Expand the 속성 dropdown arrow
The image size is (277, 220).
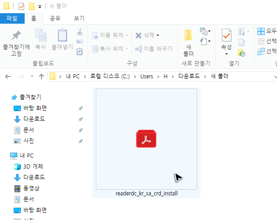coord(226,54)
